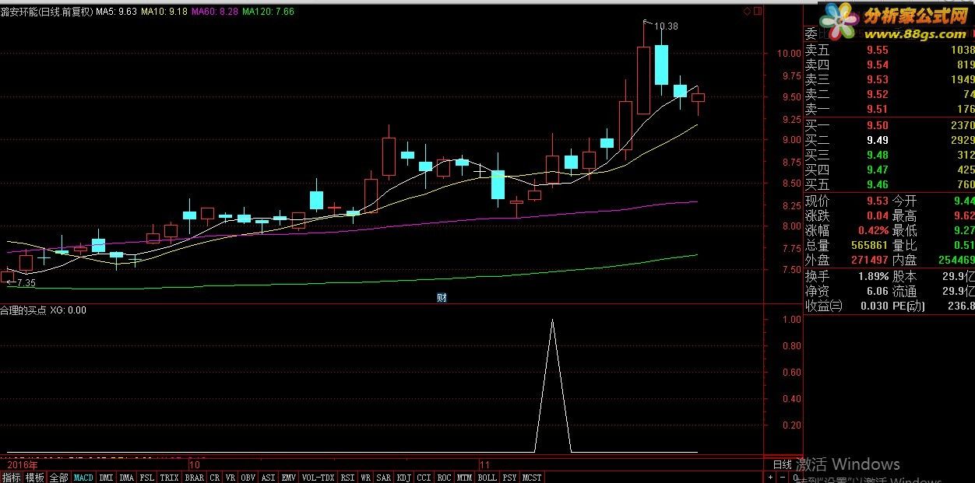Select the CR indicator tab
The height and width of the screenshot is (483, 975).
pyautogui.click(x=214, y=477)
